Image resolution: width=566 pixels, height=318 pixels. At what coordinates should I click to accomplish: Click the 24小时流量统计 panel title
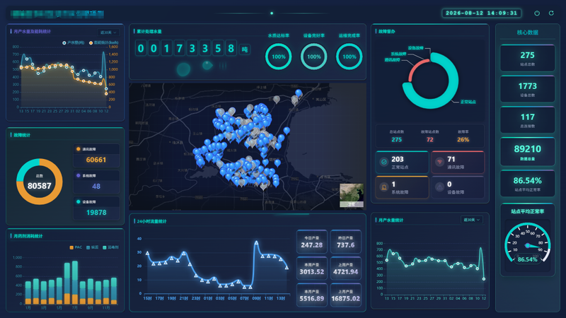(151, 221)
